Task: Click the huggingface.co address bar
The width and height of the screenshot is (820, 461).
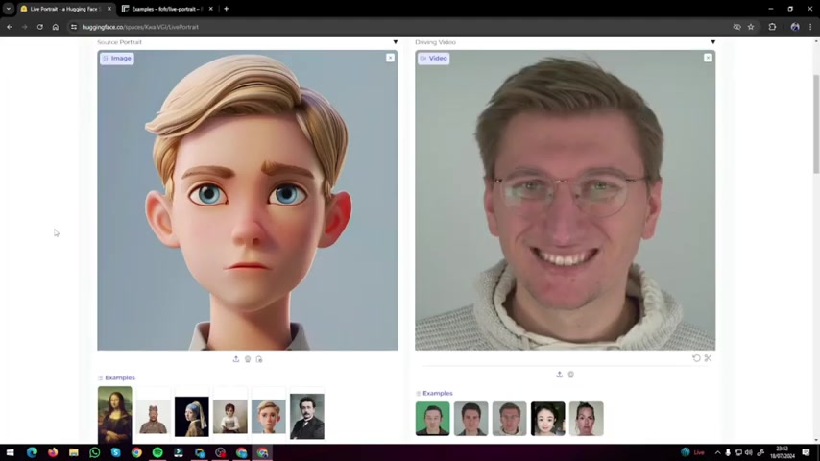Action: 398,27
